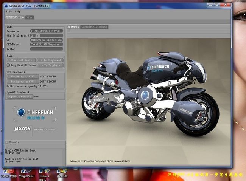
Task: Click the MHz CPU count field
Action: 33,36
